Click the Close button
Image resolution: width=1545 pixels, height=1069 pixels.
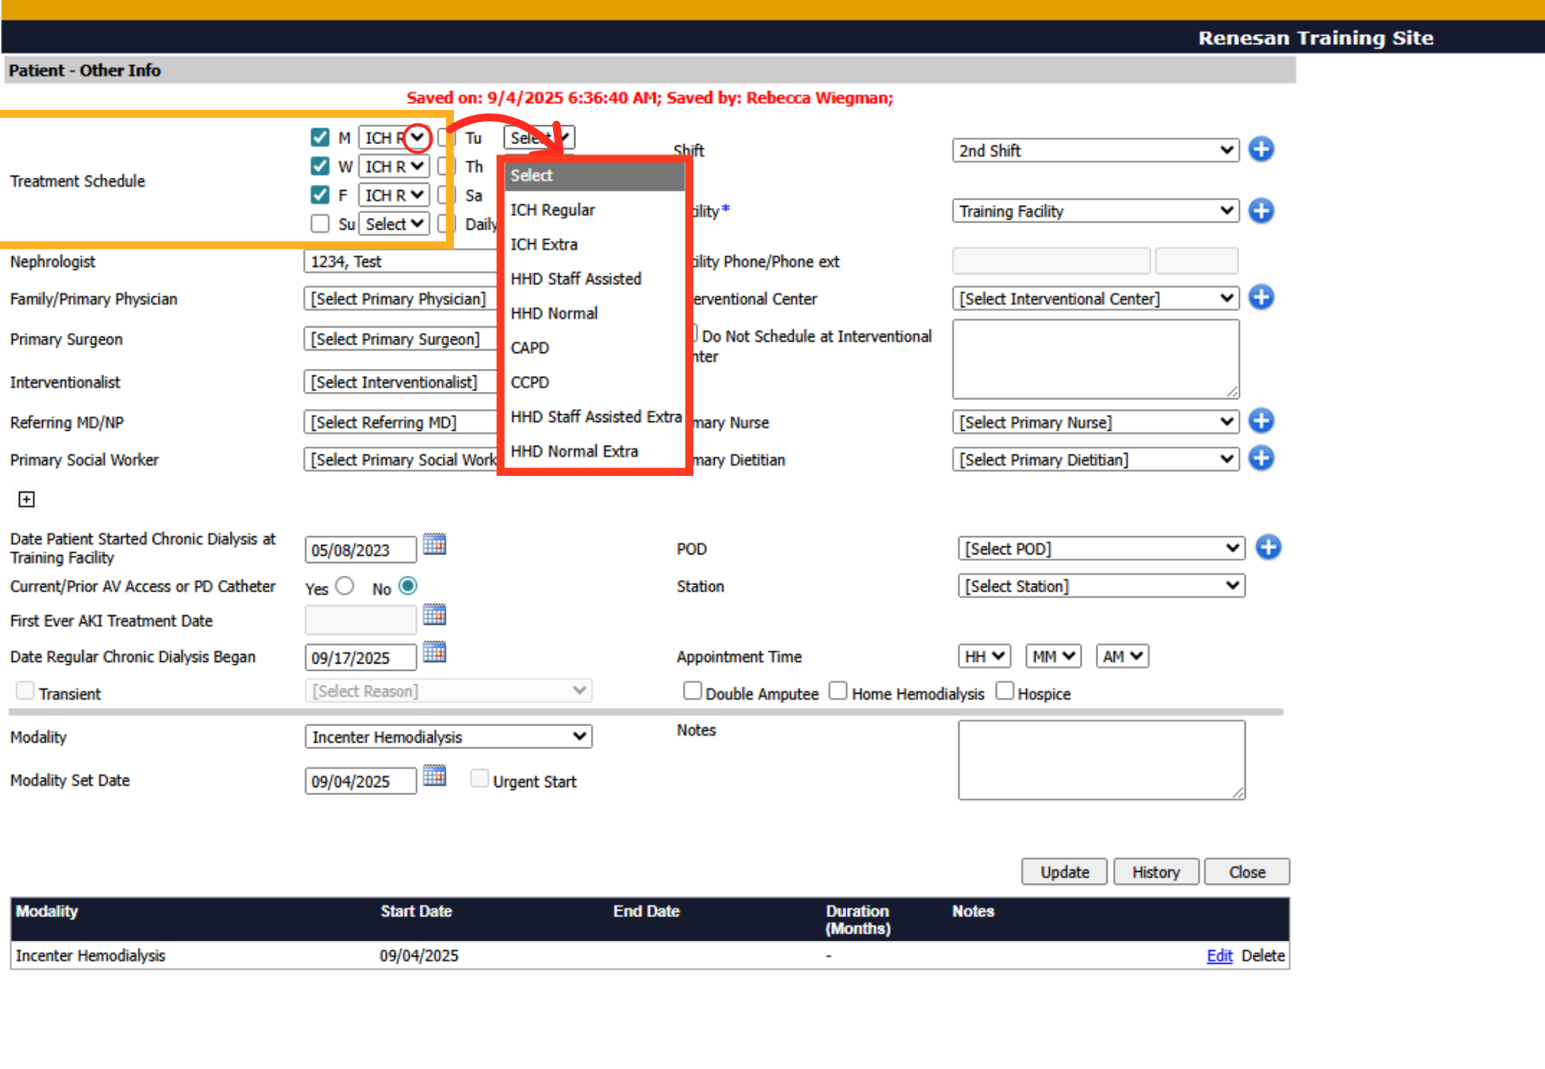click(x=1247, y=872)
